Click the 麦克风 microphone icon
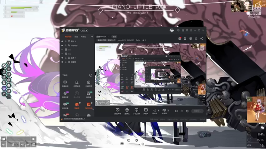 pyautogui.click(x=155, y=110)
